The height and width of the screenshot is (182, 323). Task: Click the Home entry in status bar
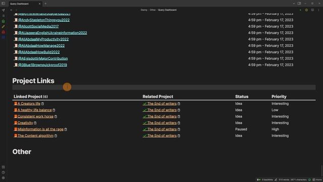click(x=317, y=180)
